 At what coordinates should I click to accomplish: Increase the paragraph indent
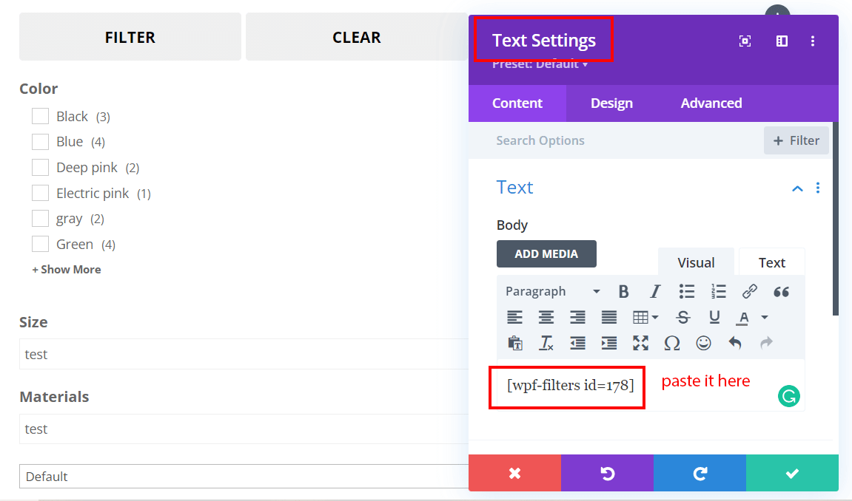(609, 343)
